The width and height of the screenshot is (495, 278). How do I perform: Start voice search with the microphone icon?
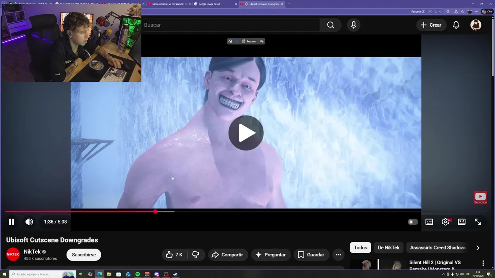point(353,25)
